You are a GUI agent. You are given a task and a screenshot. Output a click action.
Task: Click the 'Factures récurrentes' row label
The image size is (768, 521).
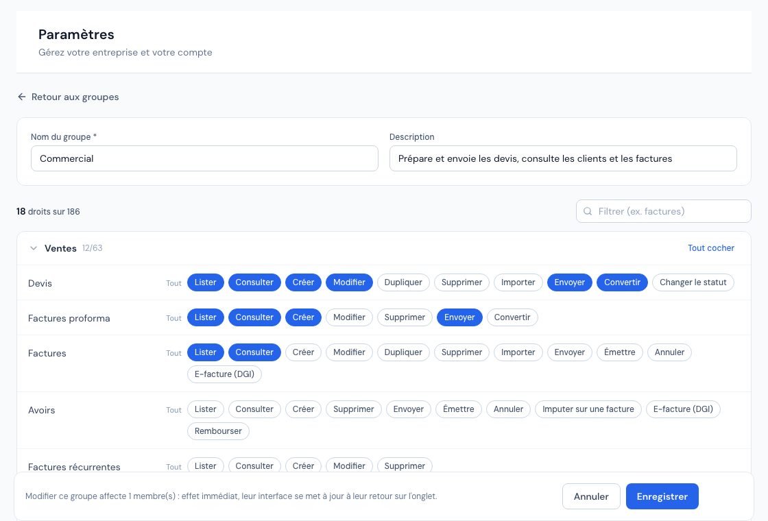(x=74, y=467)
